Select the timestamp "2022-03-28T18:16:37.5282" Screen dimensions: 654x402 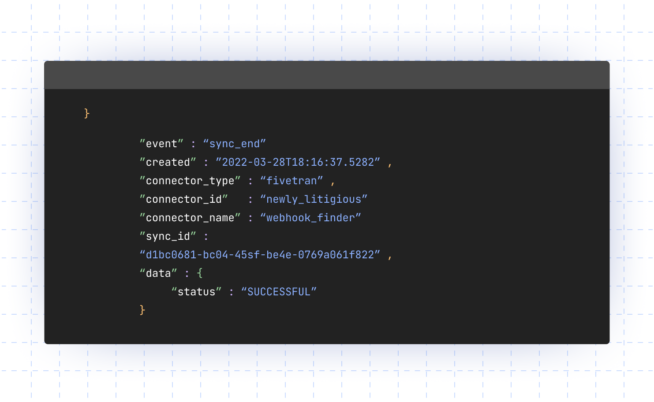[x=298, y=162]
